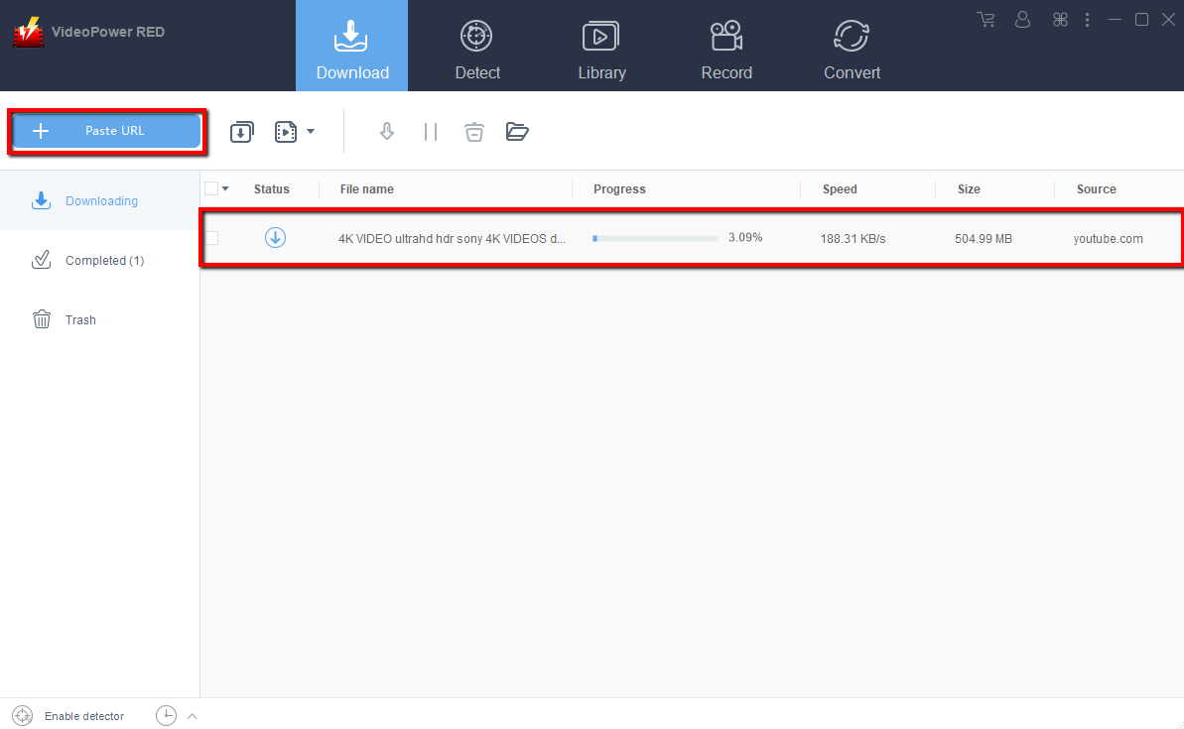Select the video format toolbar icon
The height and width of the screenshot is (729, 1184).
point(286,131)
